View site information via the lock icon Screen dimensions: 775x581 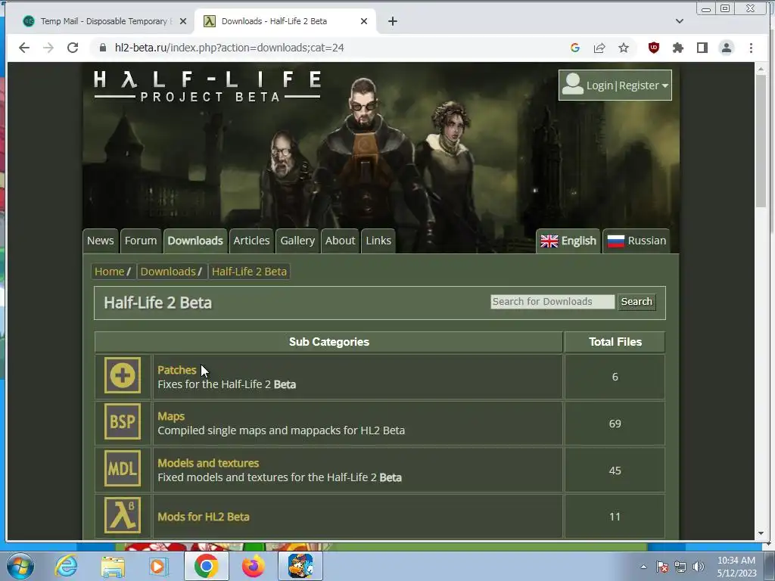coord(103,48)
